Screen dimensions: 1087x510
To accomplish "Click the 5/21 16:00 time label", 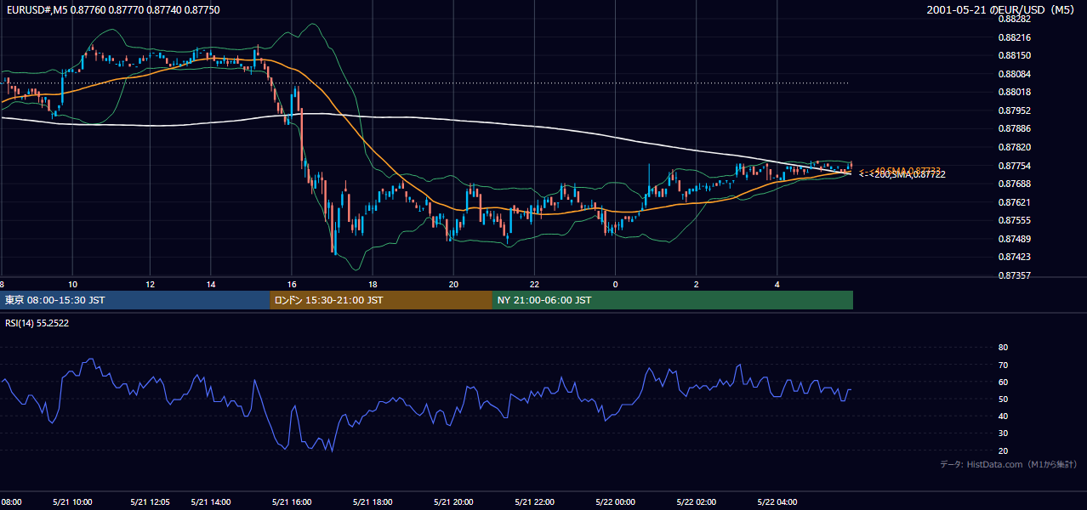I will tap(291, 501).
